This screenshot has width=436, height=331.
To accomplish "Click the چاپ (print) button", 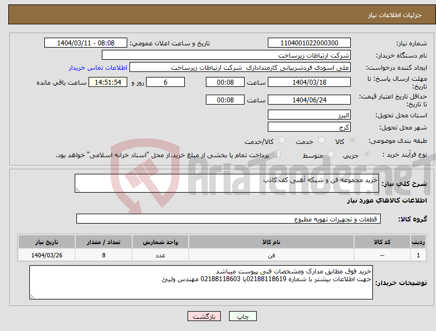I will (242, 316).
